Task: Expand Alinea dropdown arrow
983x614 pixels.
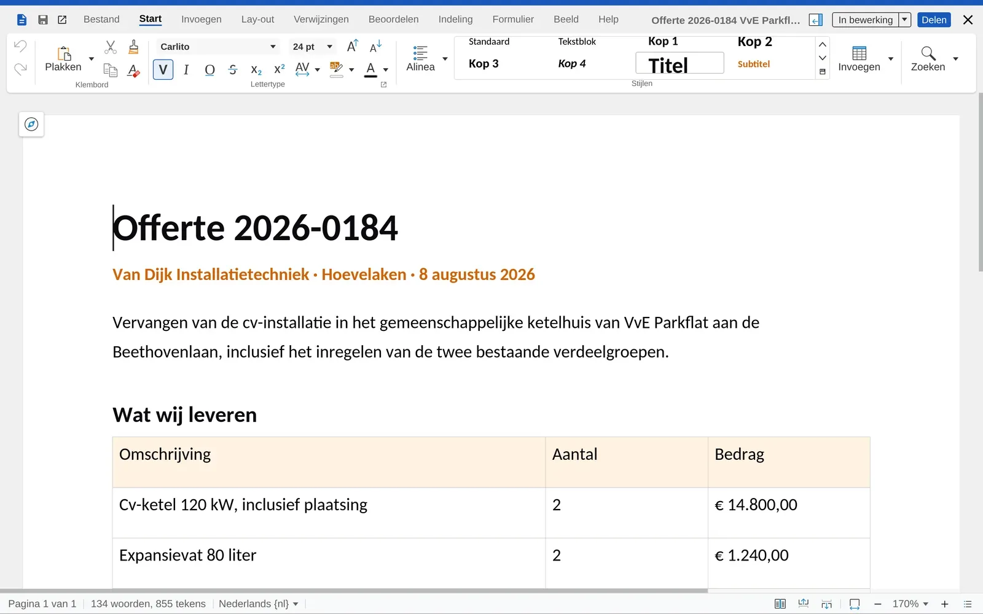Action: [445, 59]
